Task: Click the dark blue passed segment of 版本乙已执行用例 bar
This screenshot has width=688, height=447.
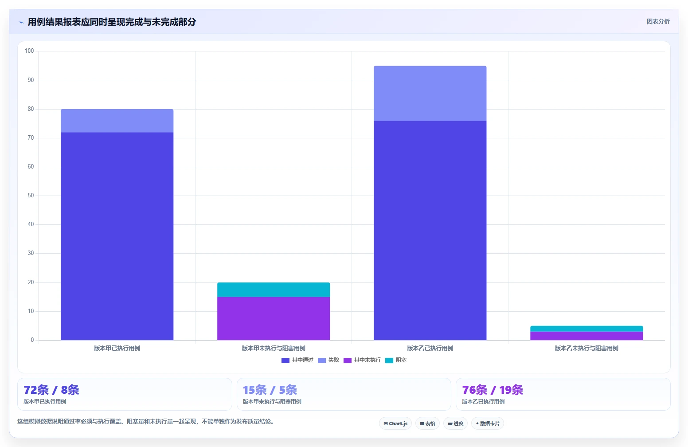Action: click(430, 231)
